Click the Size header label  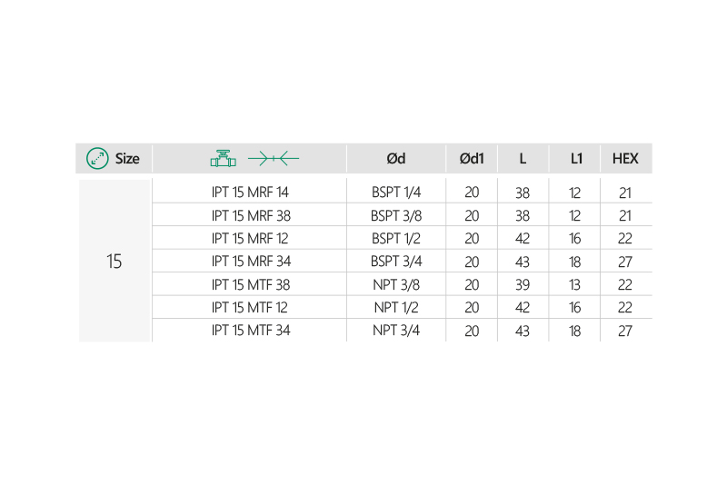pos(127,159)
